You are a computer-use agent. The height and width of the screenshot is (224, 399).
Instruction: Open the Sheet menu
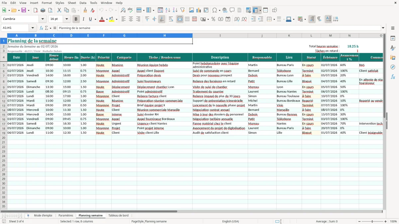(x=72, y=3)
